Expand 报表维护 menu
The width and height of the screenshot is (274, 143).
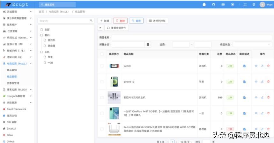17,25
